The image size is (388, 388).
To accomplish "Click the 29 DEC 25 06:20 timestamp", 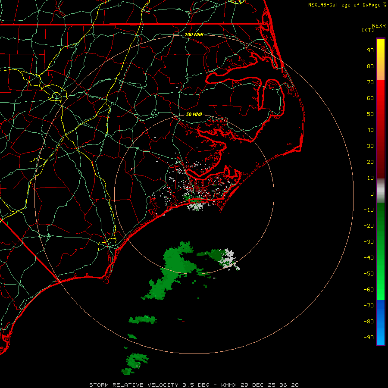I will pyautogui.click(x=269, y=385).
